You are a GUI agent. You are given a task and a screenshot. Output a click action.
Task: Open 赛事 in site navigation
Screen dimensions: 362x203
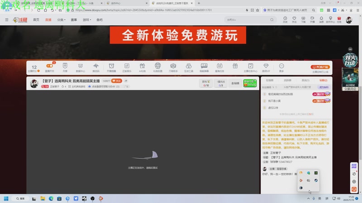tap(74, 20)
